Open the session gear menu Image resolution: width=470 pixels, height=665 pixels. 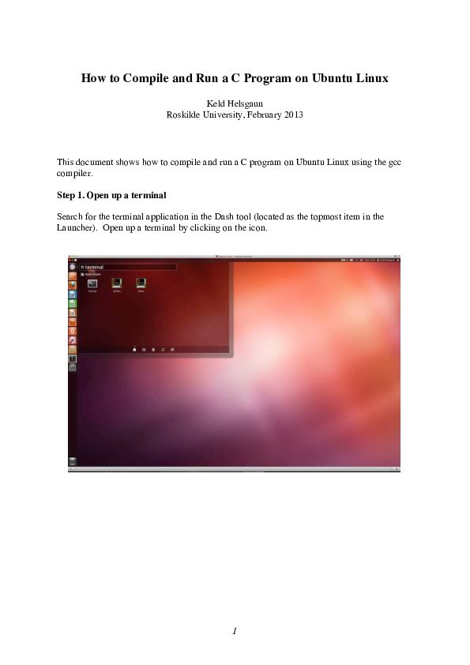tap(398, 261)
